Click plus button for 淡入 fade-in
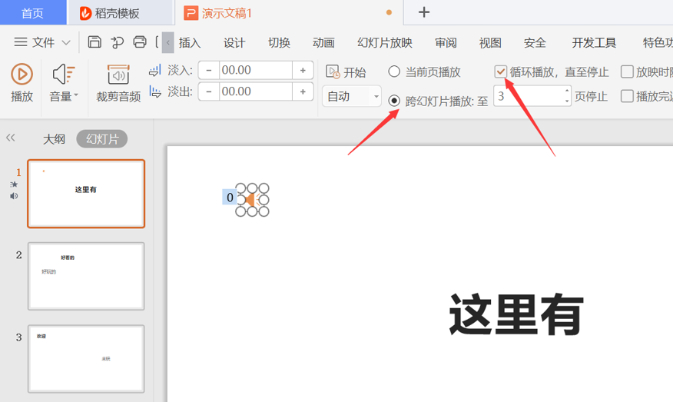 point(303,70)
